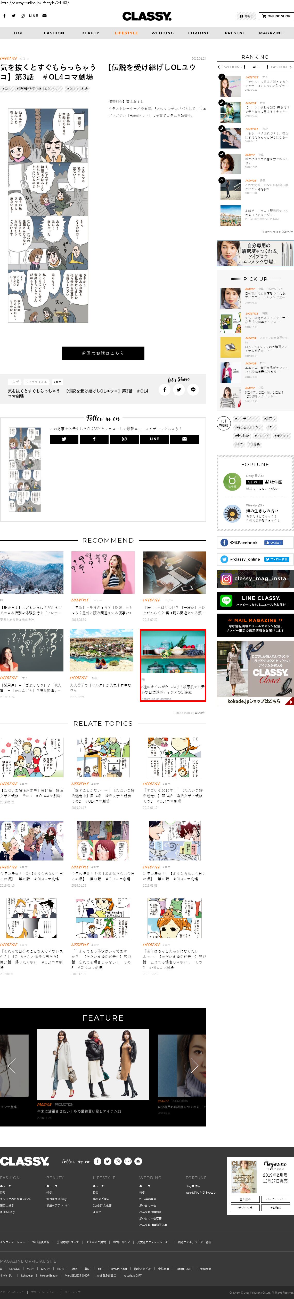The width and height of the screenshot is (294, 1299).
Task: Show next ranking category with right chevron
Action: pos(290,67)
